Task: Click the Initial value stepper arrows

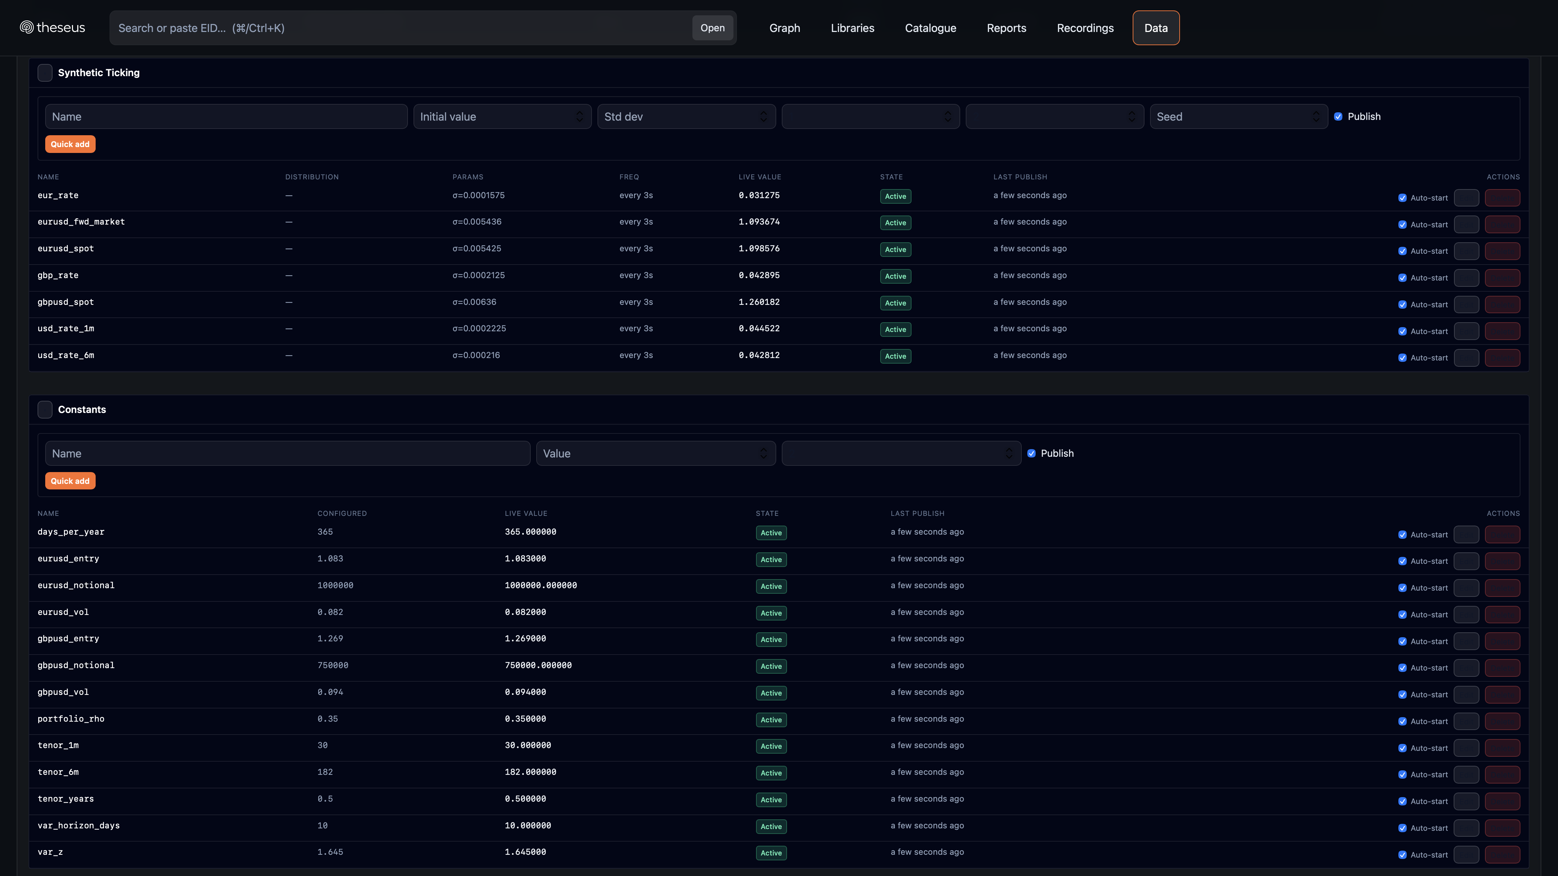Action: pos(579,117)
